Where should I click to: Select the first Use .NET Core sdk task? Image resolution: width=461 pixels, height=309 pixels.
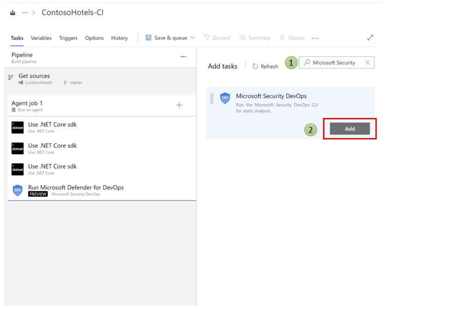click(102, 127)
